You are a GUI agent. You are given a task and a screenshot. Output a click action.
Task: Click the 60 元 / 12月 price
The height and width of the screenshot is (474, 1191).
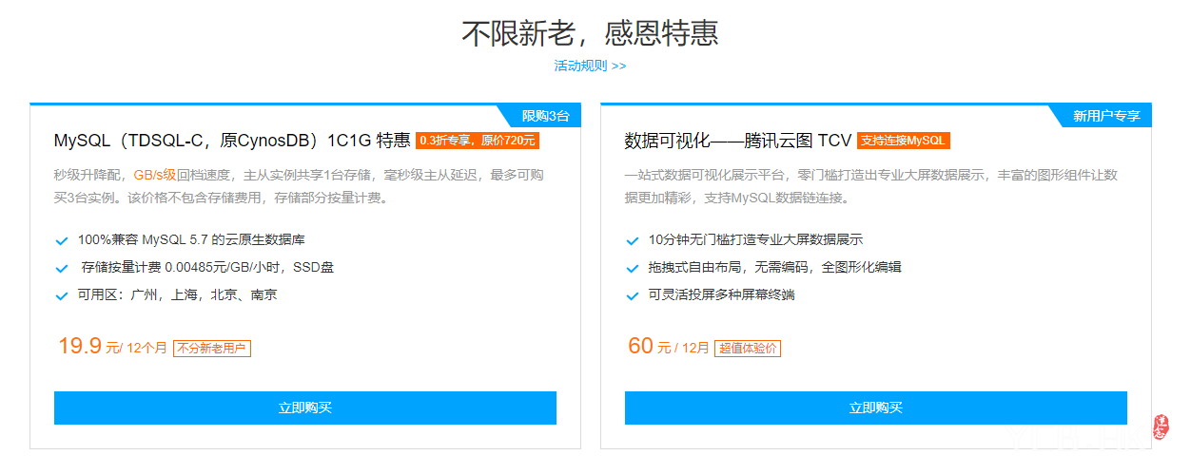[669, 347]
